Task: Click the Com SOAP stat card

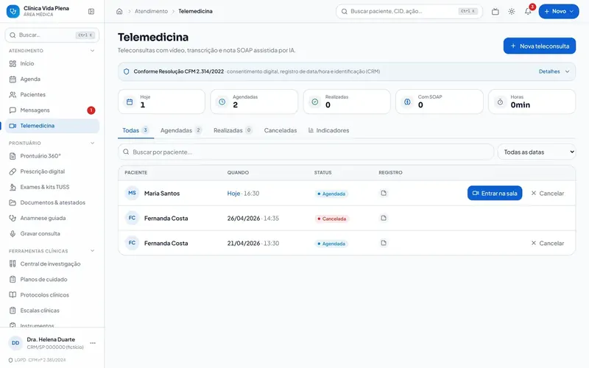Action: tap(440, 102)
